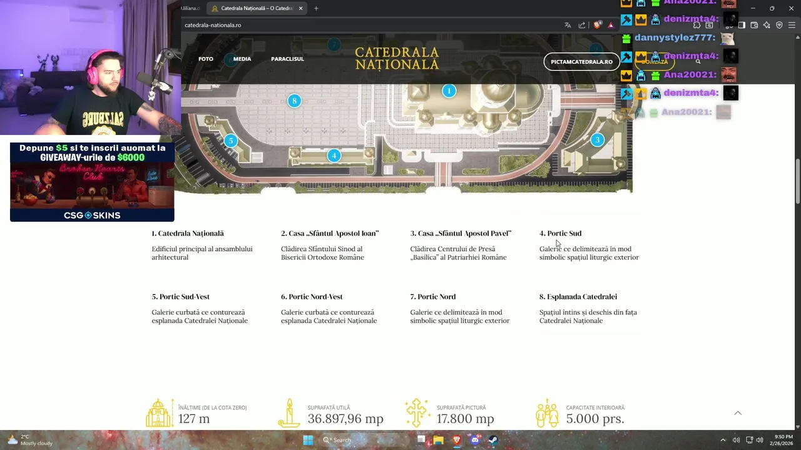Image resolution: width=801 pixels, height=450 pixels.
Task: Click heading '3. Casa „Sfântul Apostol Pavel”'
Action: 461,233
